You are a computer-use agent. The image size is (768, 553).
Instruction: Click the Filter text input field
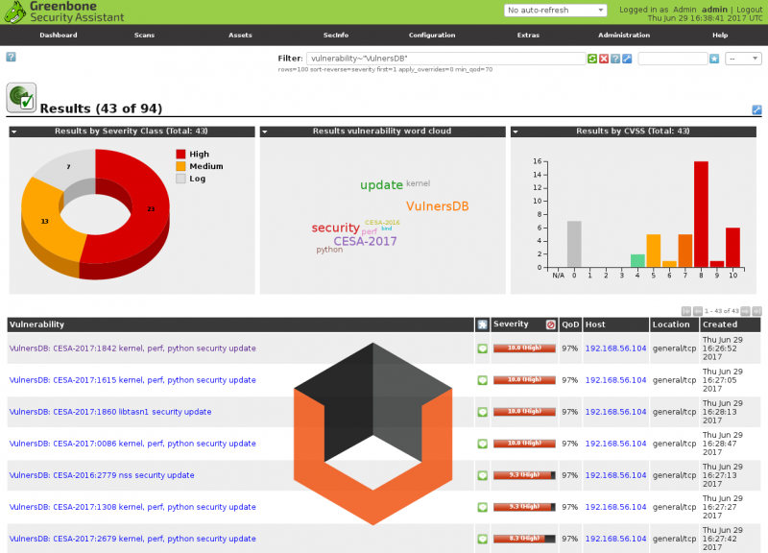pos(444,59)
